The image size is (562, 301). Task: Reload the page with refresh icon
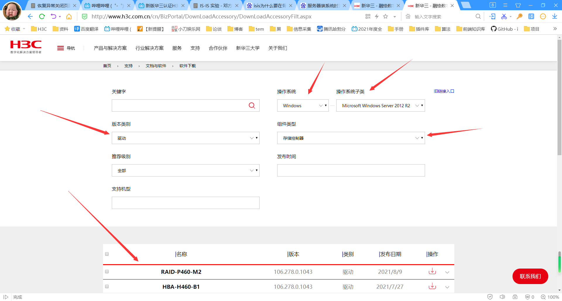click(x=42, y=16)
